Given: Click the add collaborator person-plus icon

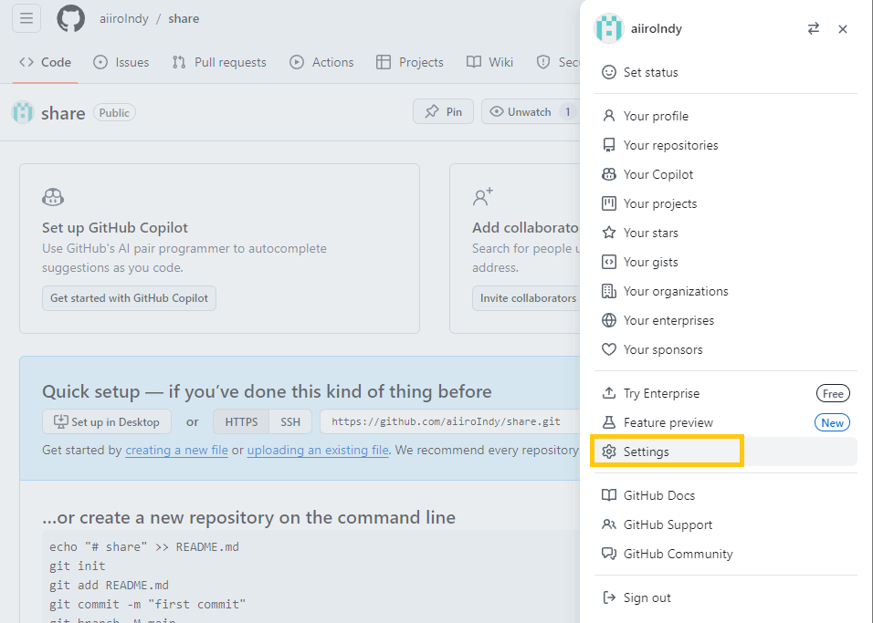Looking at the screenshot, I should coord(483,196).
